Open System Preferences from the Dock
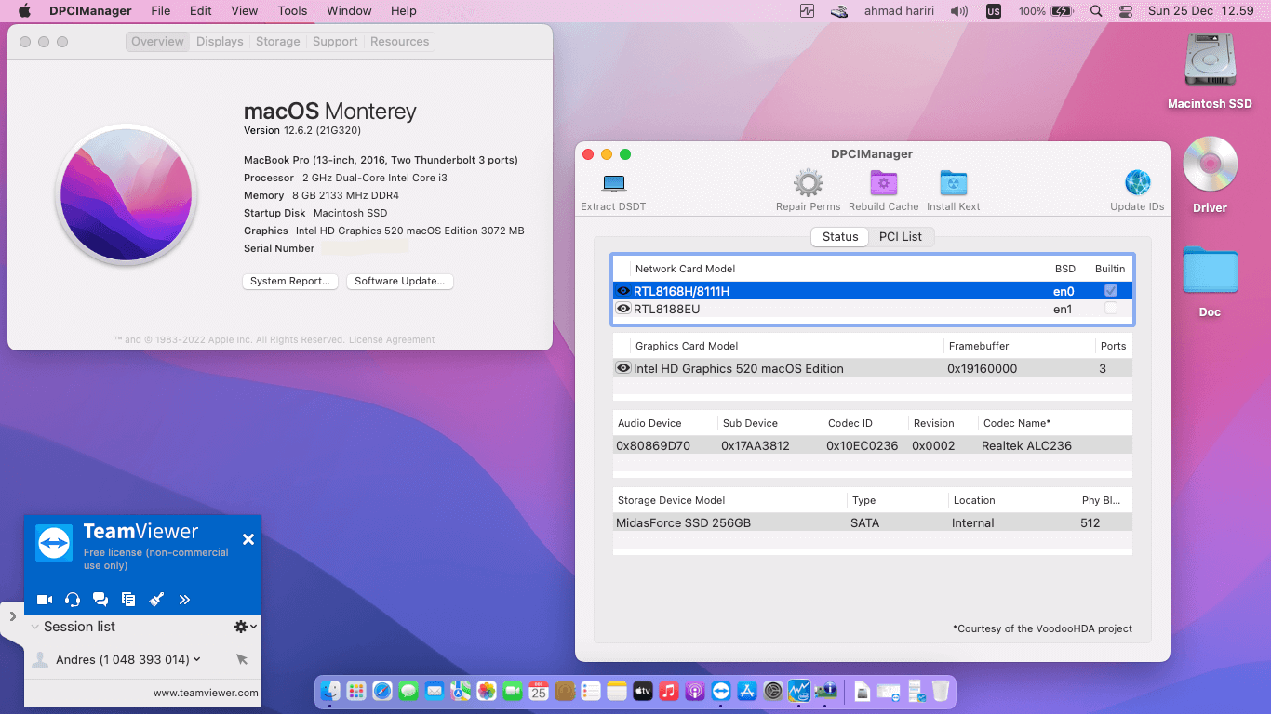This screenshot has width=1271, height=714. (x=773, y=691)
